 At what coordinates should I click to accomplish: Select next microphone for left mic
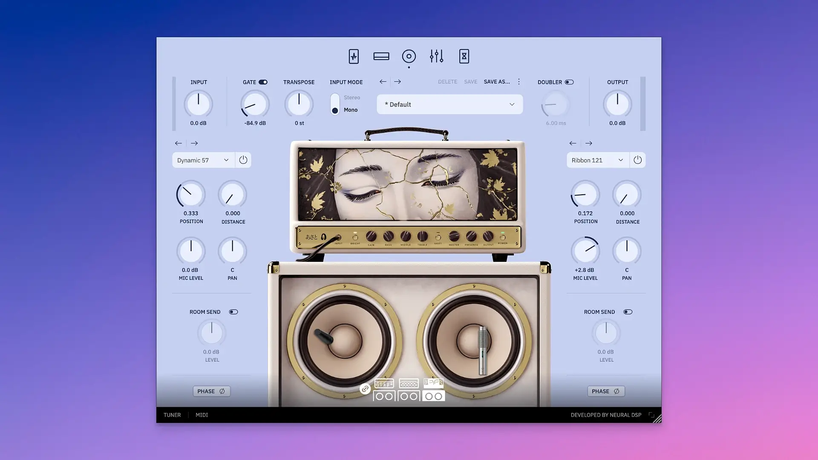194,143
